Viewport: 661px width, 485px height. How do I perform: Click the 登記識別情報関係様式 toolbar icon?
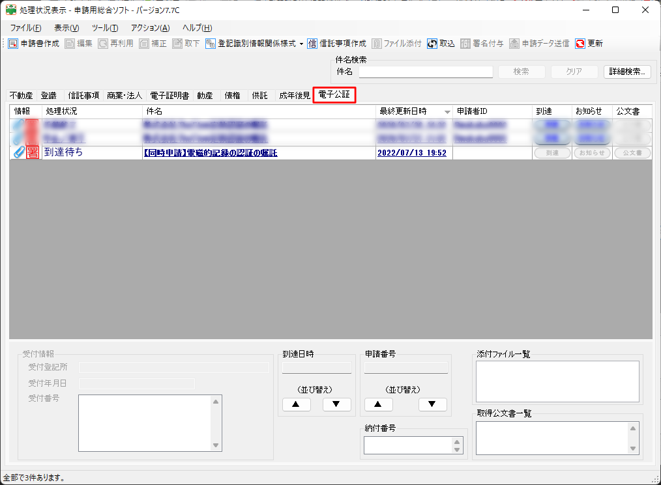point(211,44)
